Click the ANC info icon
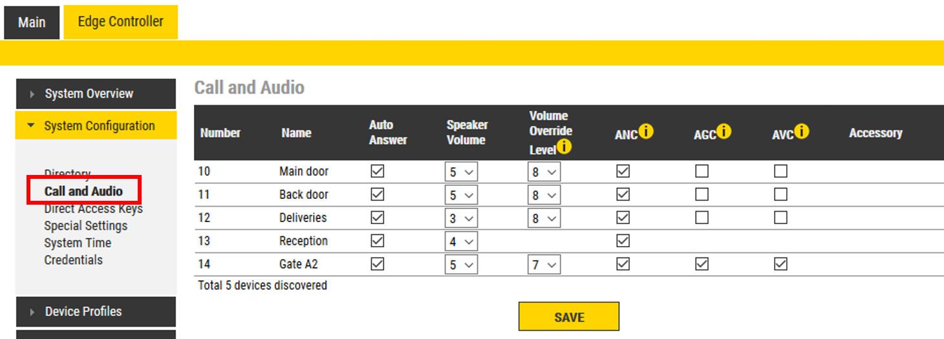This screenshot has height=339, width=944. pyautogui.click(x=645, y=132)
